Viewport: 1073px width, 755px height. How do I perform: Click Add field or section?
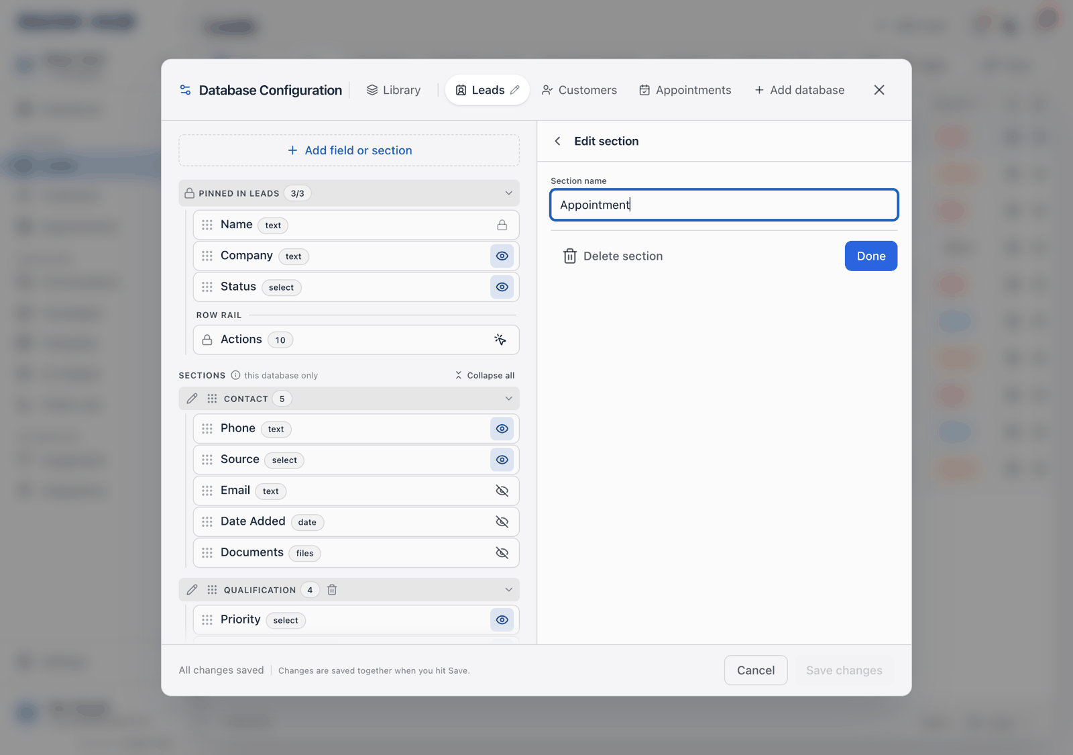tap(349, 150)
